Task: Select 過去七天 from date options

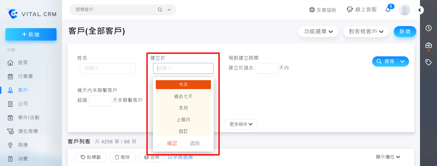Action: (x=183, y=96)
